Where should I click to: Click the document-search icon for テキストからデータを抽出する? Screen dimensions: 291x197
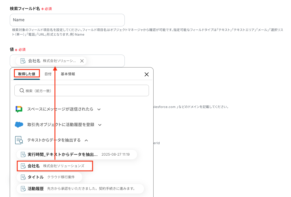[19, 140]
